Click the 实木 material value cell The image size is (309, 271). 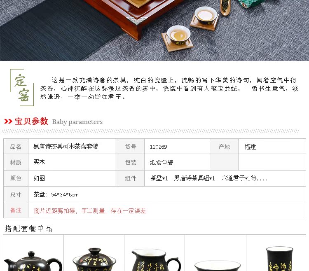point(72,162)
